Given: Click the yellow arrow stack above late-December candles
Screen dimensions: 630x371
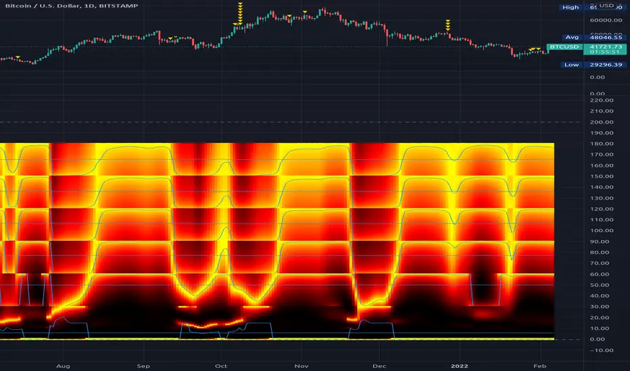Looking at the screenshot, I should click(447, 25).
